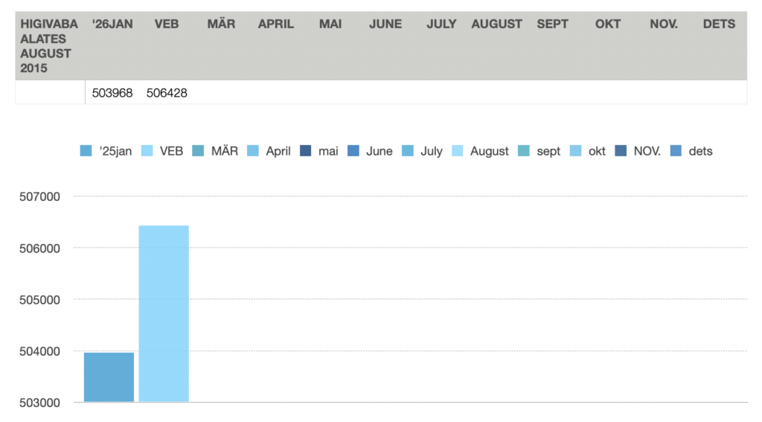
Task: Toggle the dets series legend label
Action: [x=700, y=151]
